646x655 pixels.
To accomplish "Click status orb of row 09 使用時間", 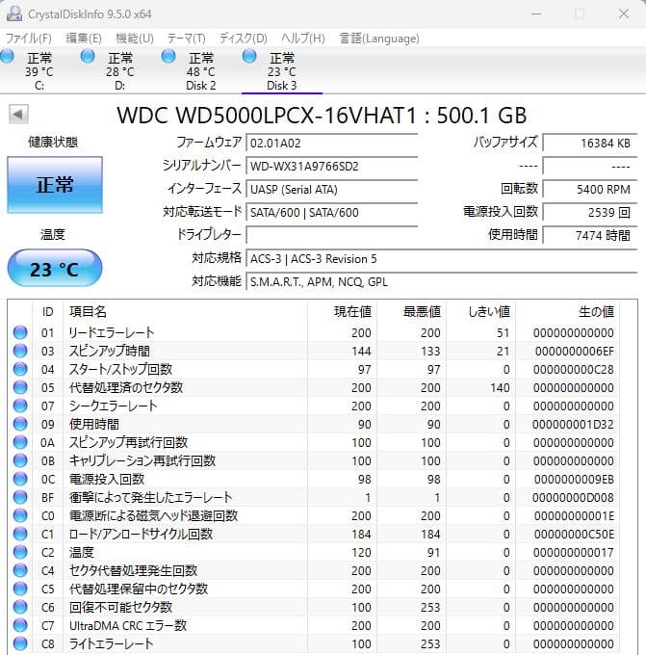I will 20,424.
